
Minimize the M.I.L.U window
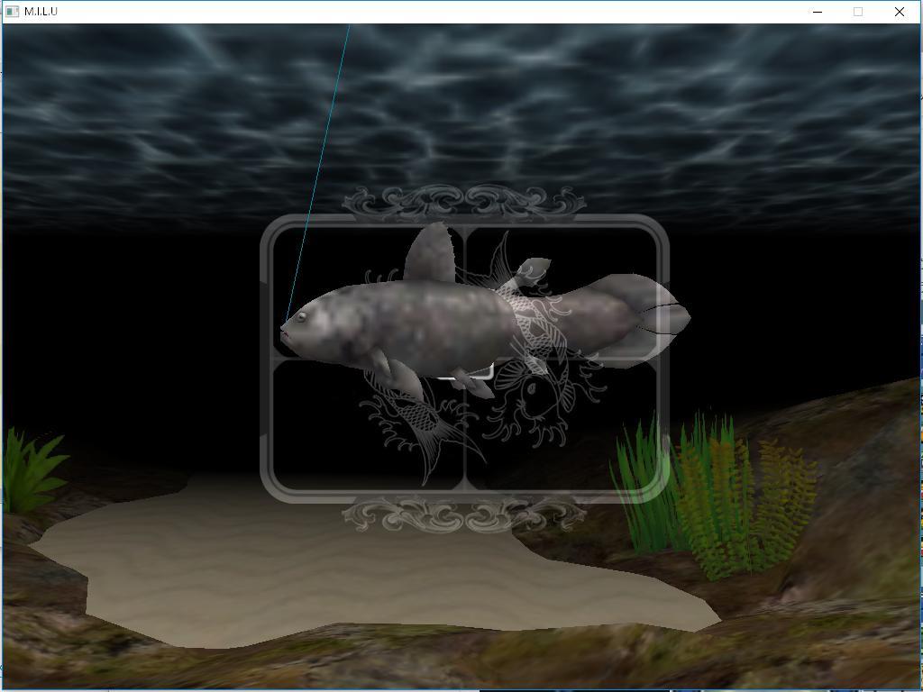coord(818,12)
